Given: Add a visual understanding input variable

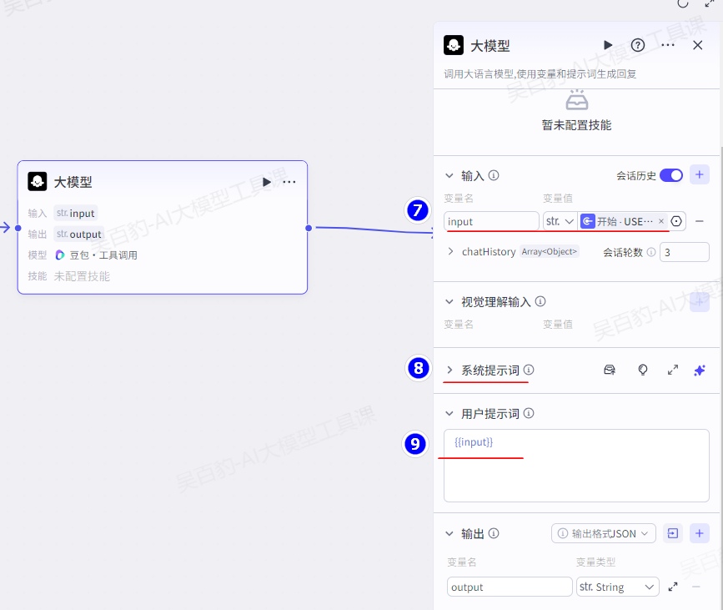Looking at the screenshot, I should pos(700,302).
